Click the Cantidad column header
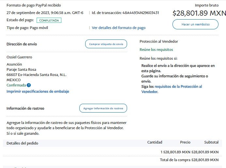Viewport: 226px width, 168px height. 155,143
